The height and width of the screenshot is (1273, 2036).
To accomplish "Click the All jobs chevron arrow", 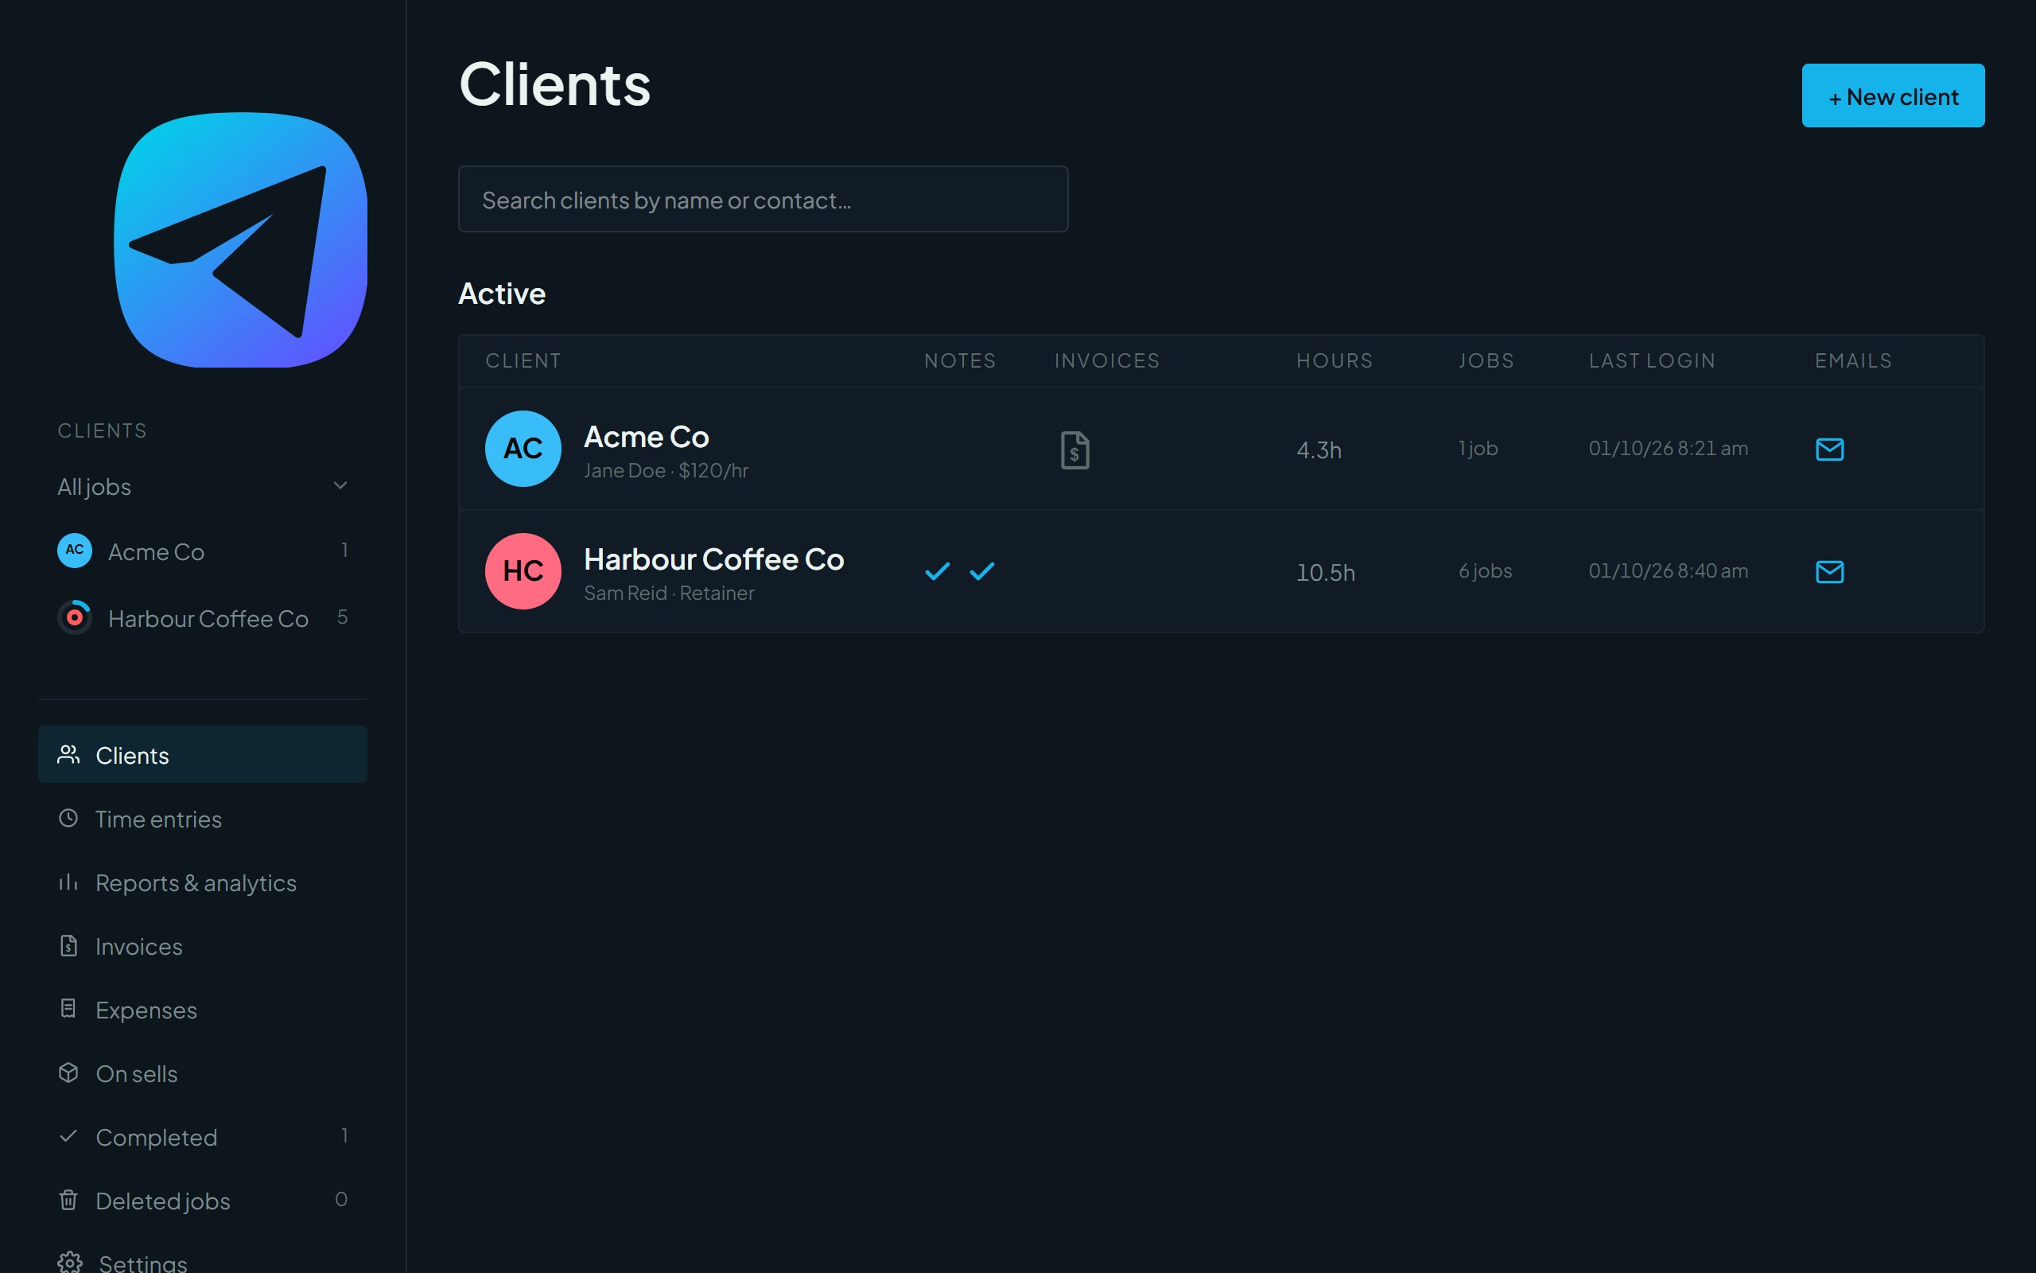I will point(340,486).
